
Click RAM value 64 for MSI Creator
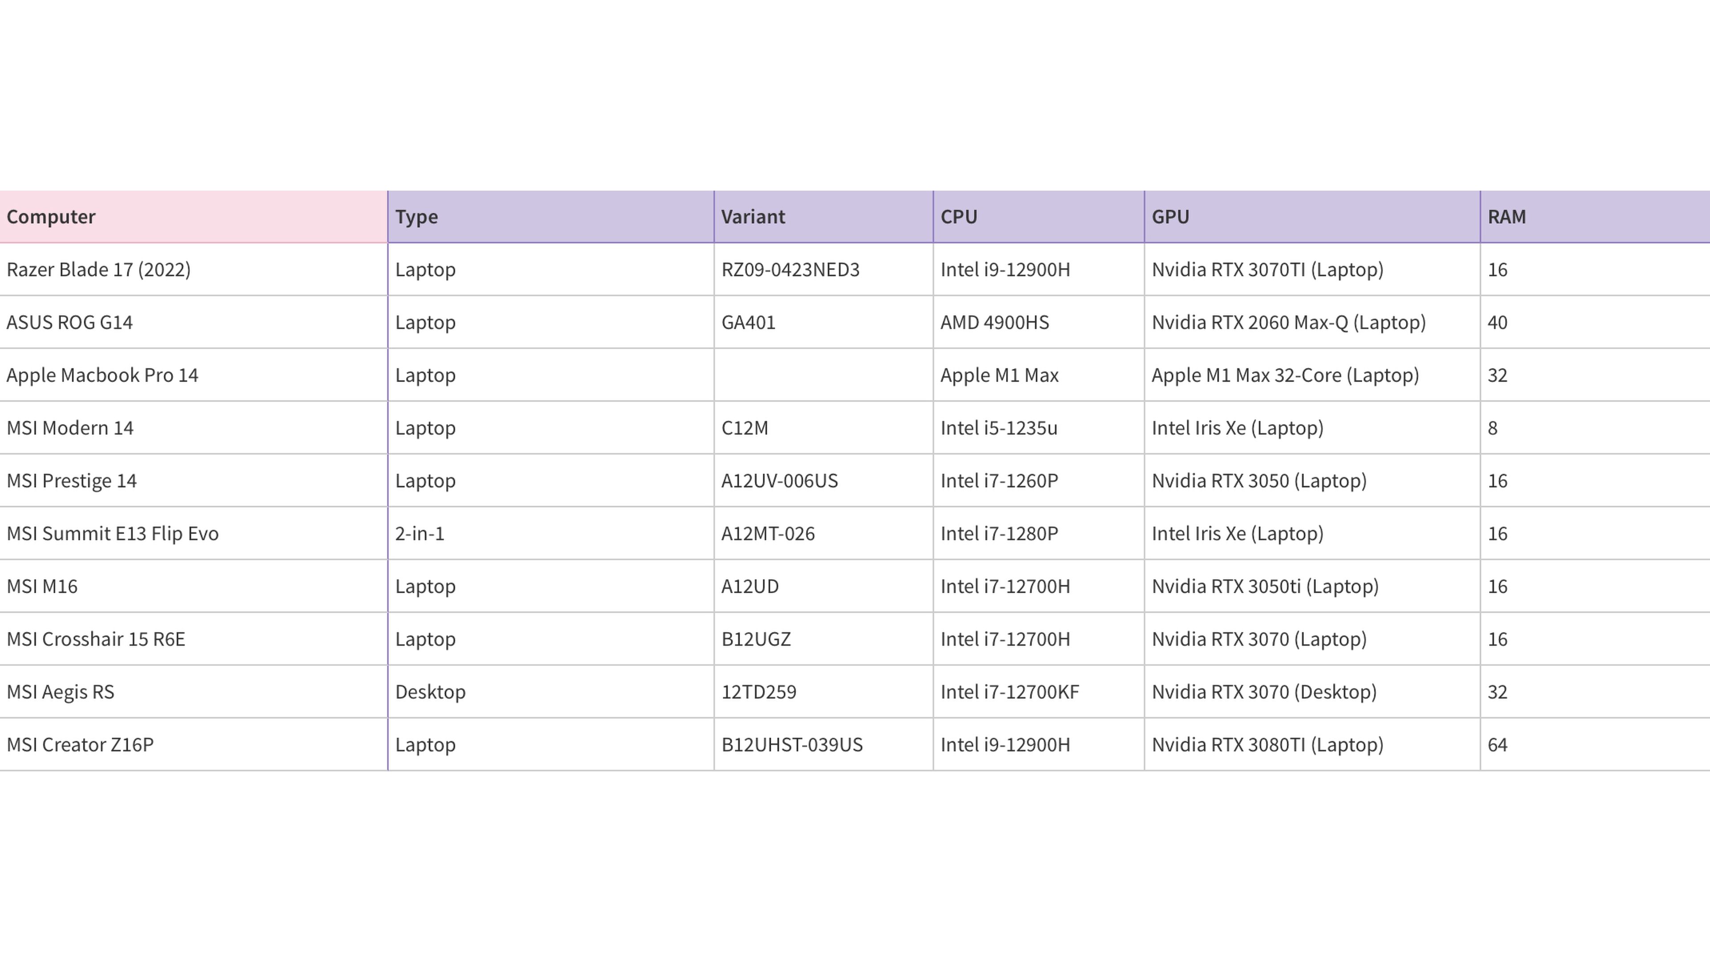[x=1595, y=744]
